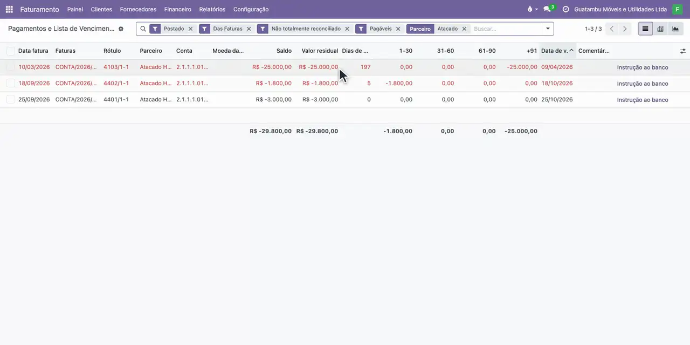The height and width of the screenshot is (345, 690).
Task: Focus the Buscar search field
Action: tap(506, 29)
